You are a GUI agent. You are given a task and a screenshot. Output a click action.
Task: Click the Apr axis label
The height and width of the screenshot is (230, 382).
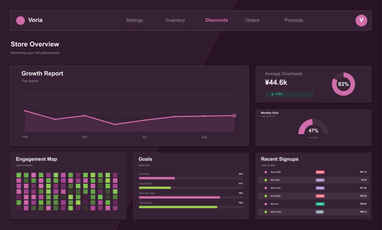[x=85, y=137]
